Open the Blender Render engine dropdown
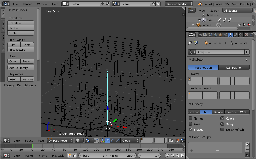Viewport: 256px width, 159px height. [179, 4]
